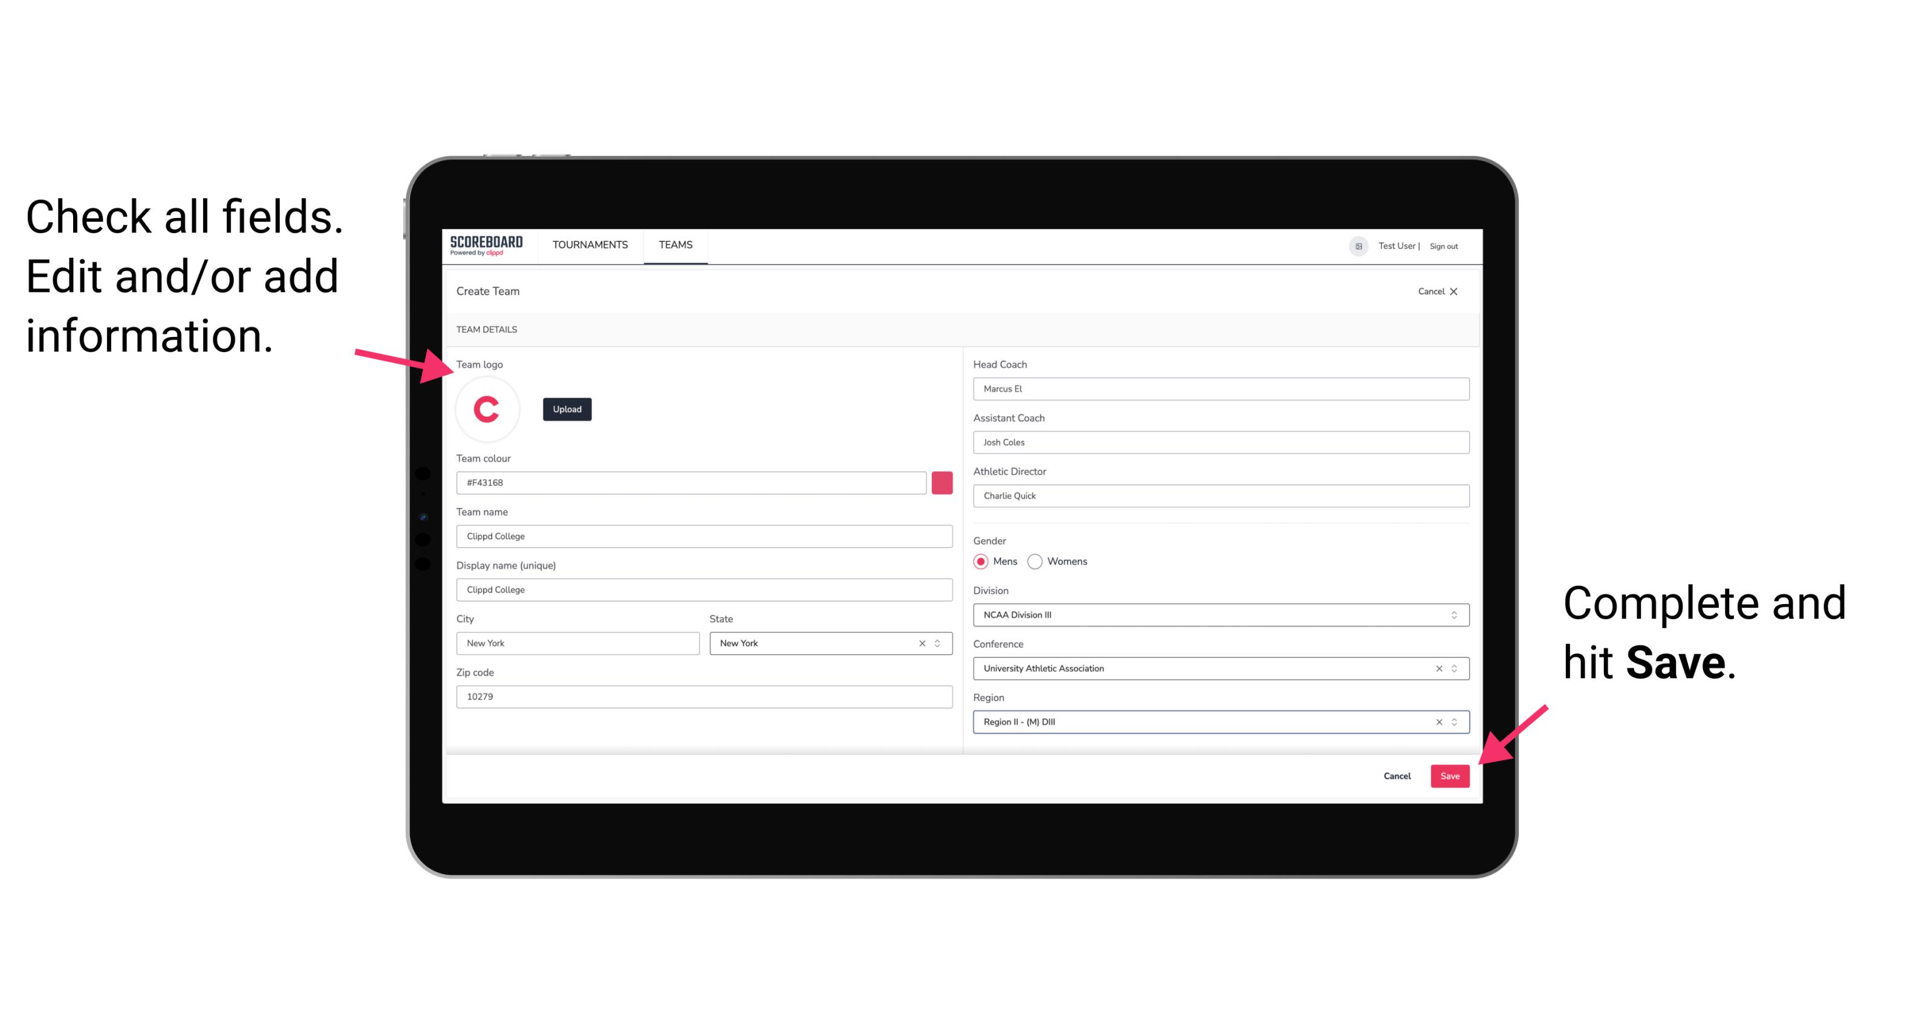Click the team colour red swatch

pyautogui.click(x=943, y=482)
